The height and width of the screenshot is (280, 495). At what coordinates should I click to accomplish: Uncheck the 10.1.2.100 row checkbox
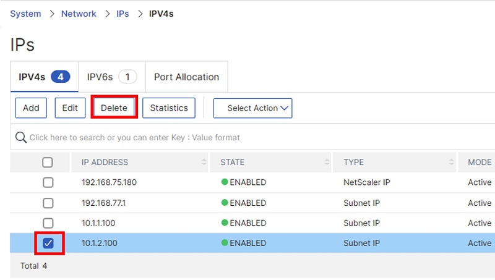click(x=48, y=243)
